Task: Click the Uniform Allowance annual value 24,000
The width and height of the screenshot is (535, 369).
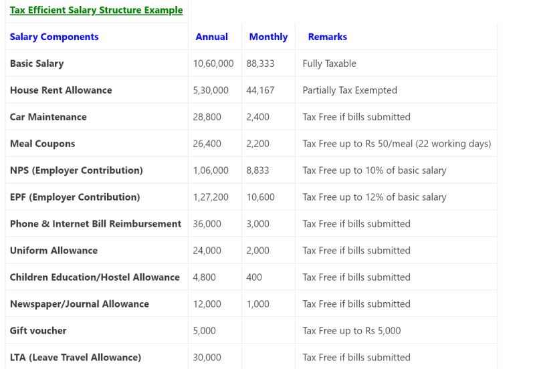Action: click(x=207, y=251)
